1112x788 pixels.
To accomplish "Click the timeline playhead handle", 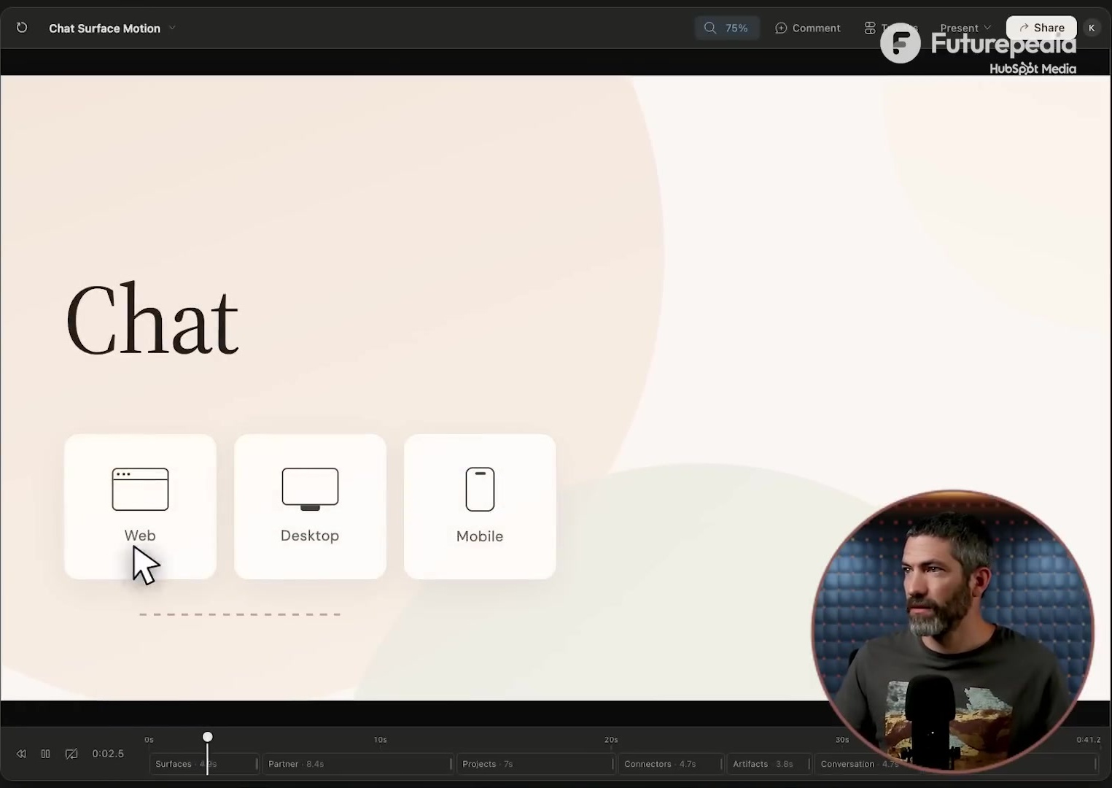I will [208, 737].
